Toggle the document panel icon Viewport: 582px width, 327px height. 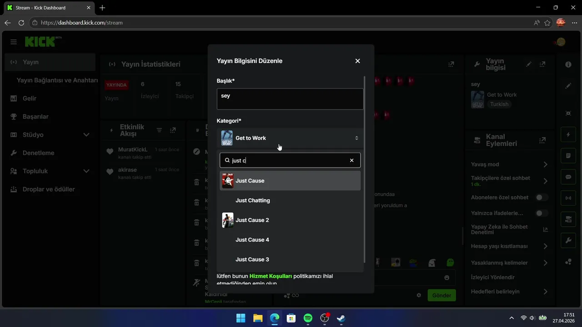568,156
